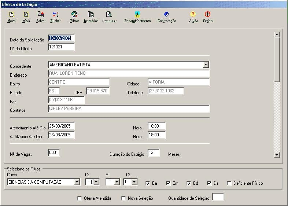
Task: Click the Novo toolbar icon
Action: tap(11, 15)
